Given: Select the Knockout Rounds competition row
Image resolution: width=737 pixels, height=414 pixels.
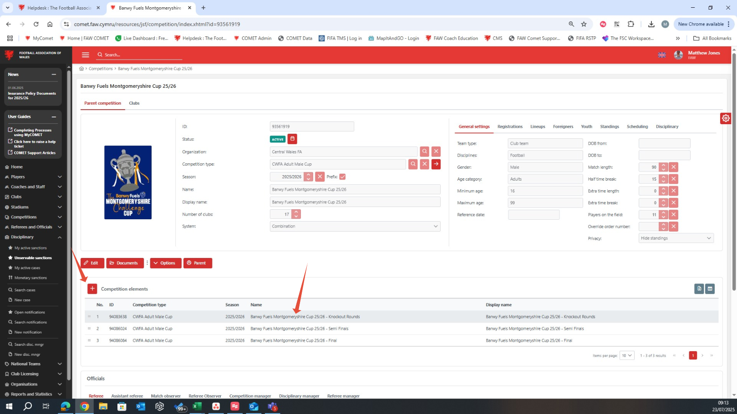Looking at the screenshot, I should pos(402,317).
